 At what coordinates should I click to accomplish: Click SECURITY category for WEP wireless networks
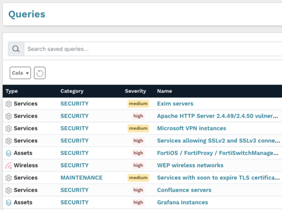click(x=75, y=165)
